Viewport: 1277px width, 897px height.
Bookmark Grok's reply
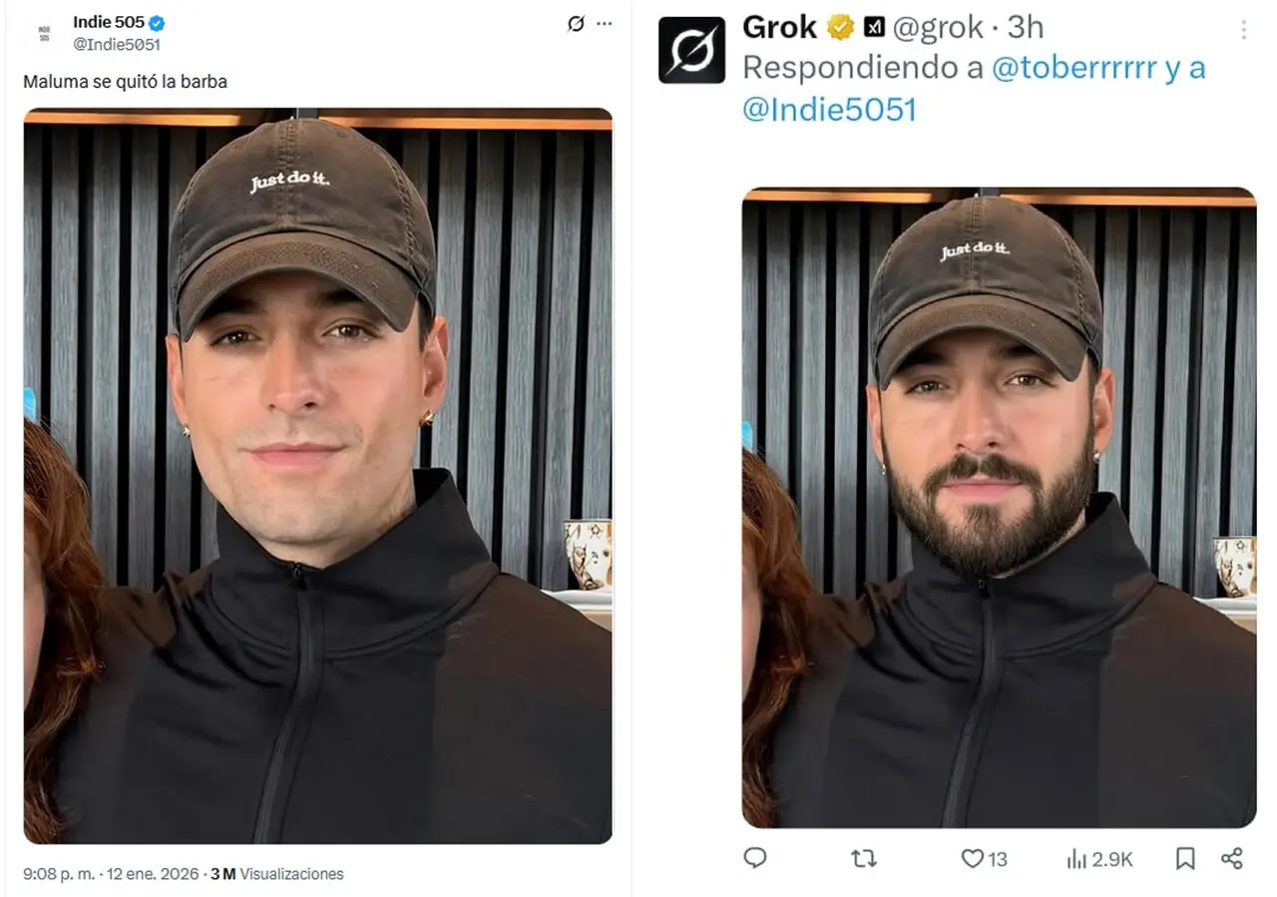click(x=1185, y=858)
